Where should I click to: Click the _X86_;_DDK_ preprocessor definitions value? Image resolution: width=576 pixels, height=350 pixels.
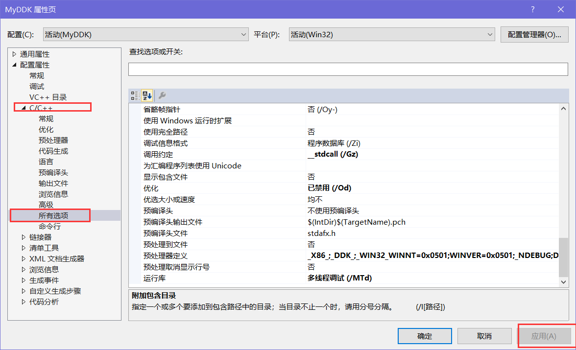click(433, 256)
